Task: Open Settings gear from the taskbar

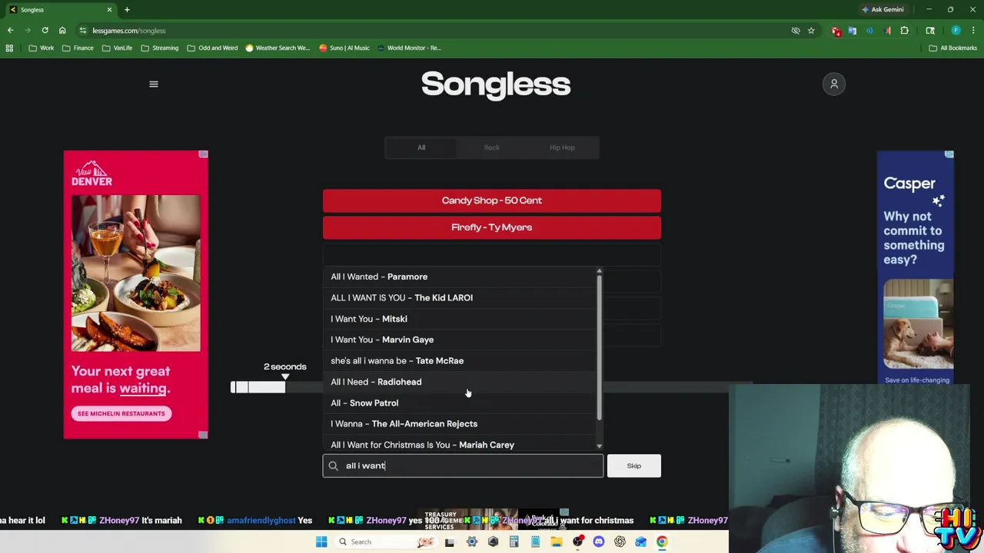Action: point(472,541)
